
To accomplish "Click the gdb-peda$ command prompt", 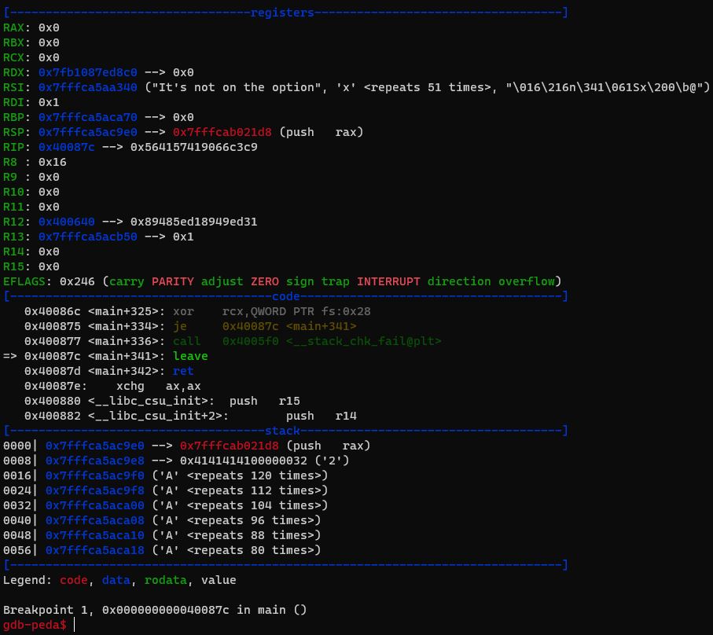I will click(x=35, y=626).
